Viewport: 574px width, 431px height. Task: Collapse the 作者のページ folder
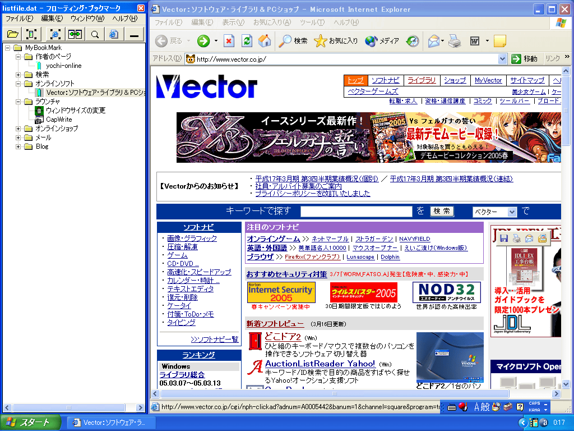click(18, 57)
